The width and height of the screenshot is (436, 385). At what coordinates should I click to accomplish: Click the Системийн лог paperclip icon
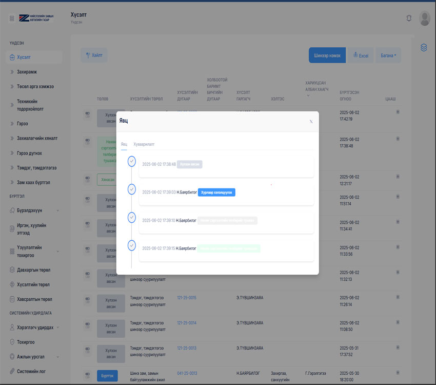pyautogui.click(x=12, y=371)
